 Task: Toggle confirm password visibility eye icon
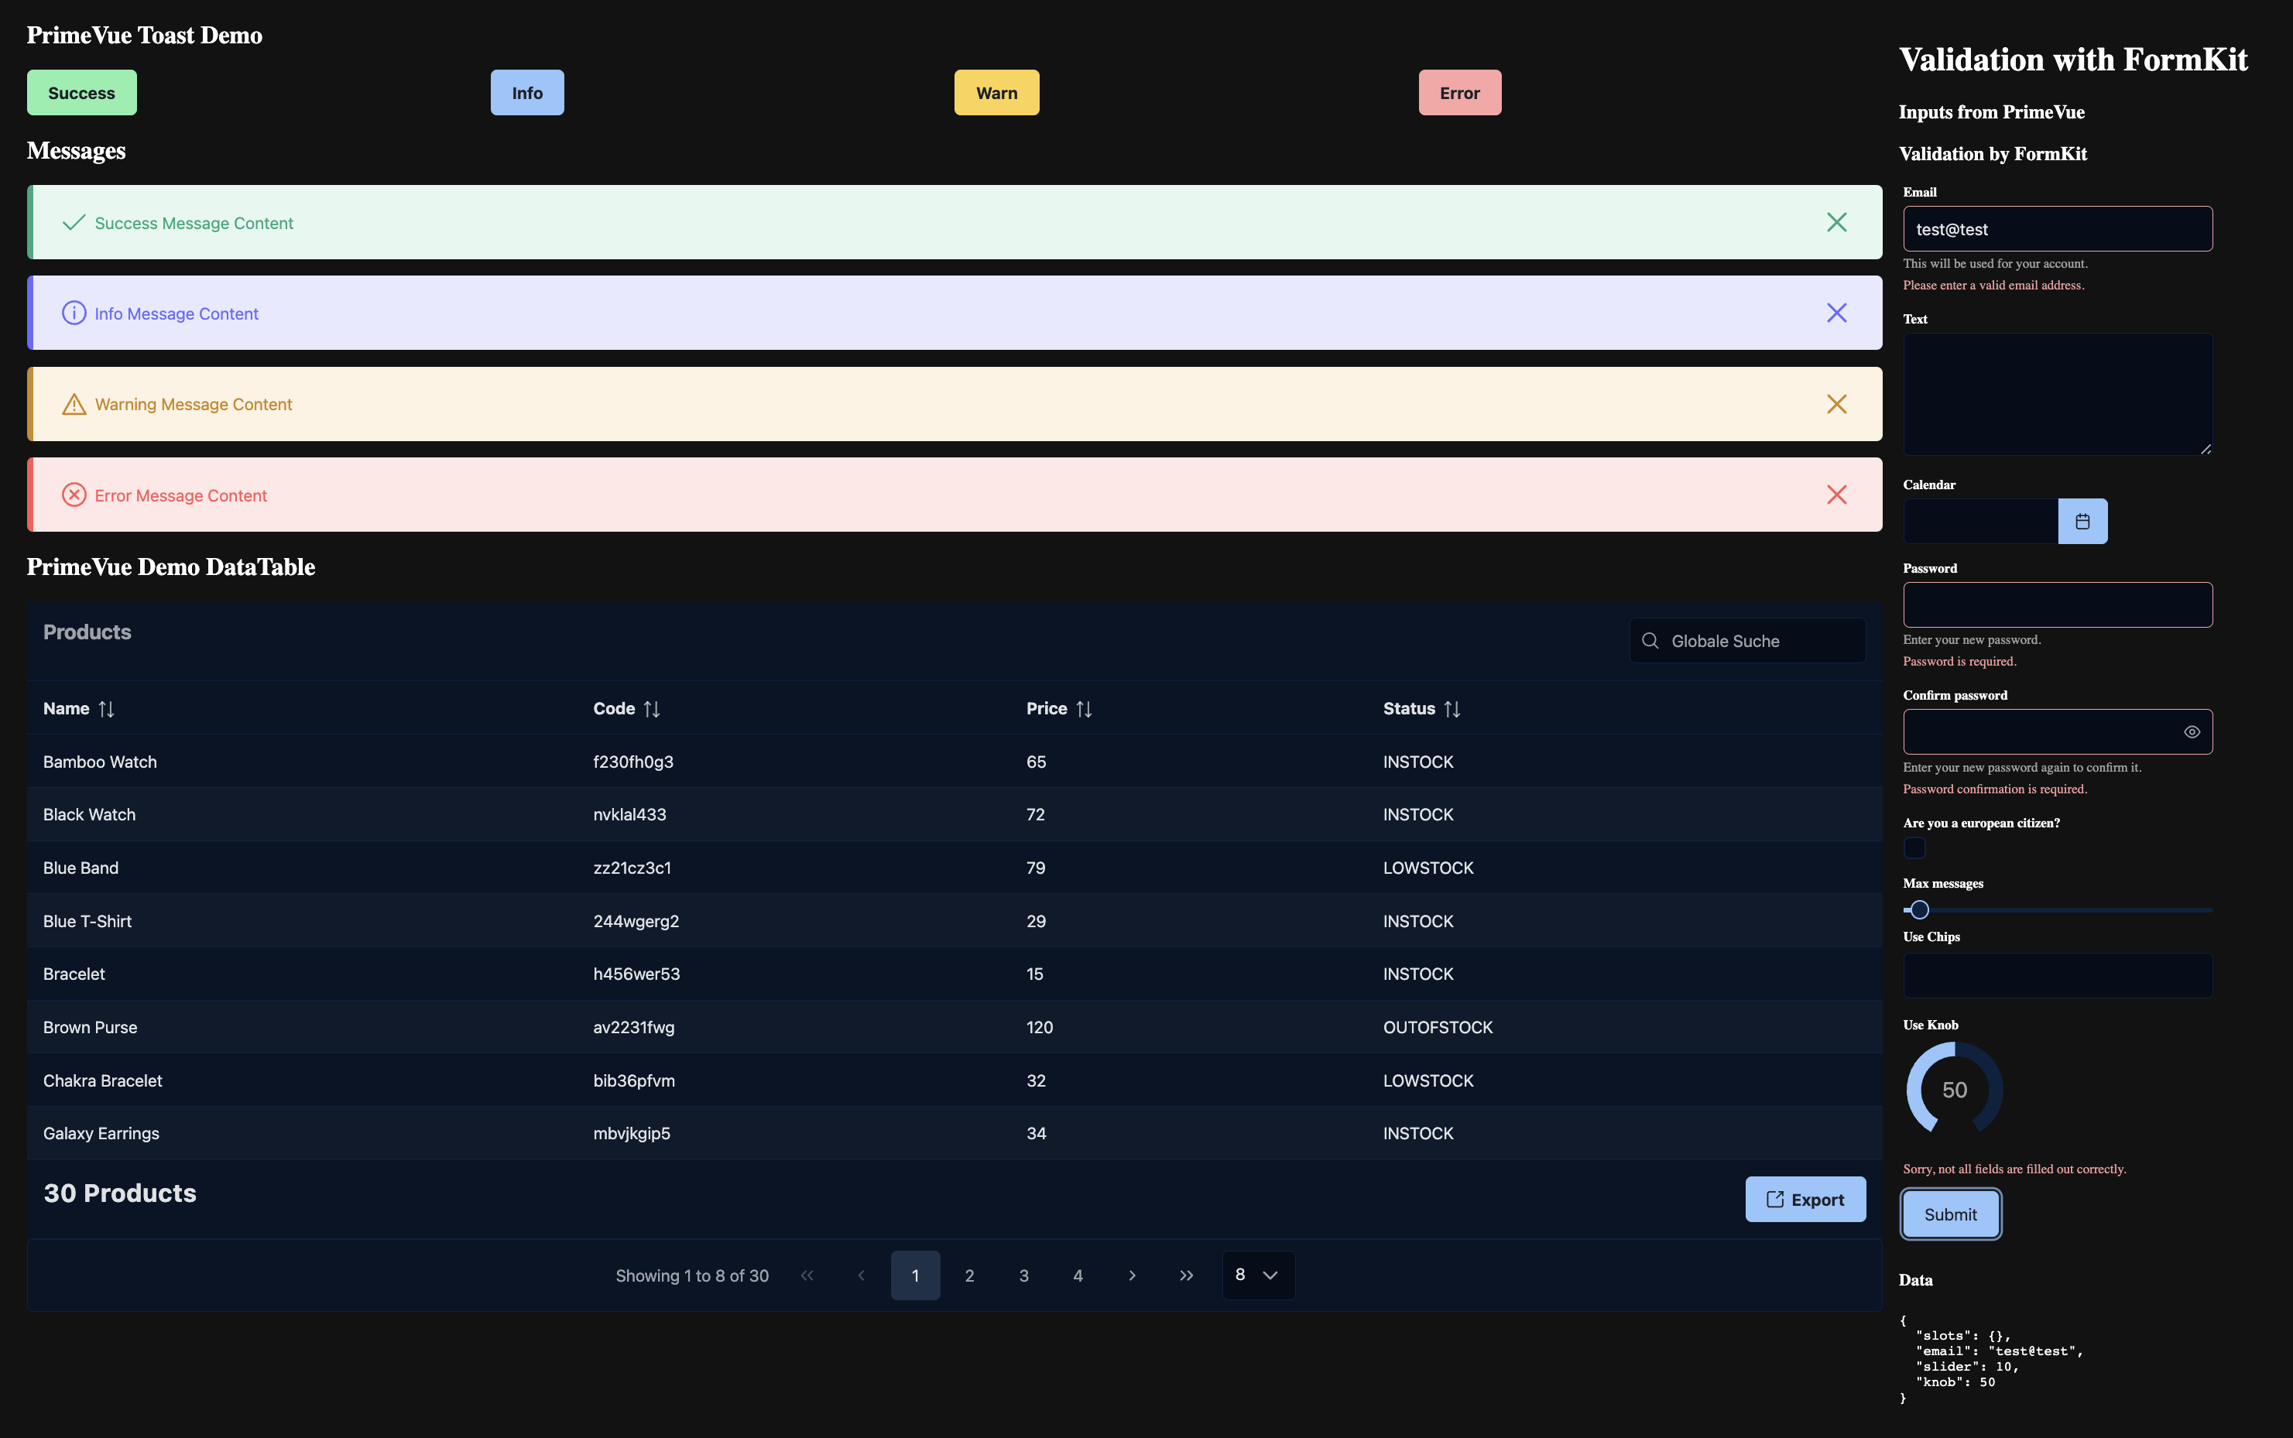(x=2192, y=731)
